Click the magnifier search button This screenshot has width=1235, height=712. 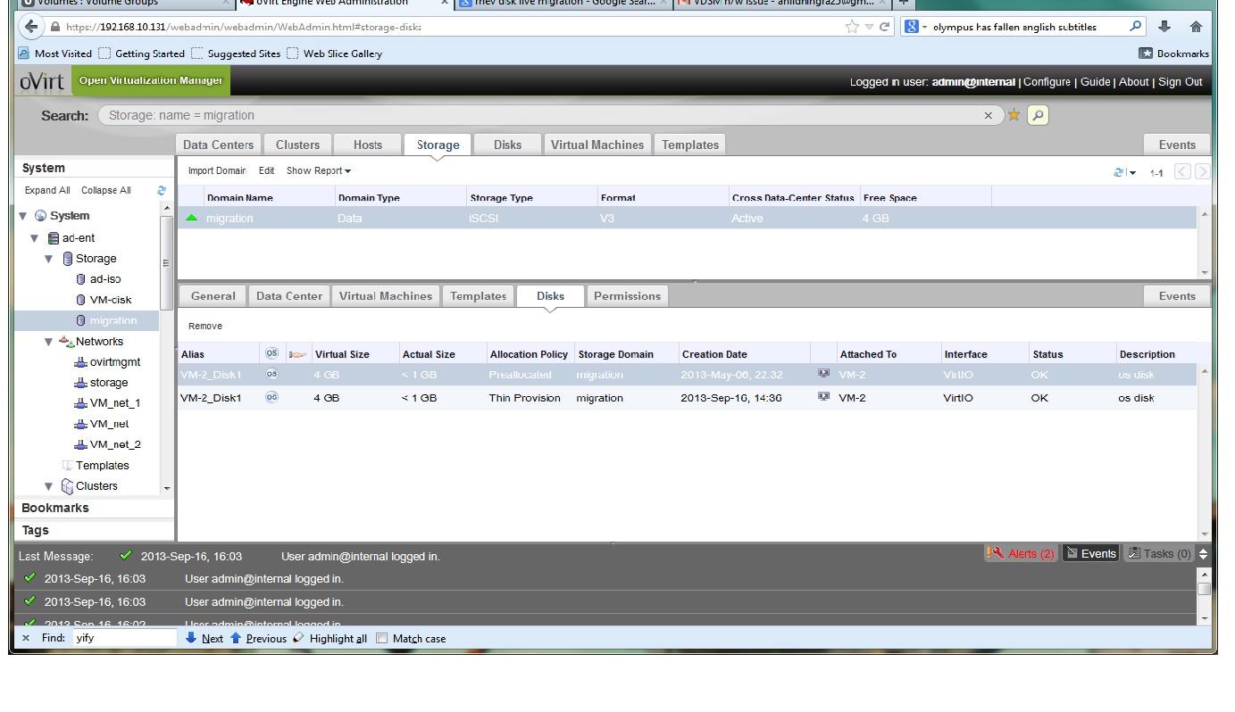click(1038, 115)
